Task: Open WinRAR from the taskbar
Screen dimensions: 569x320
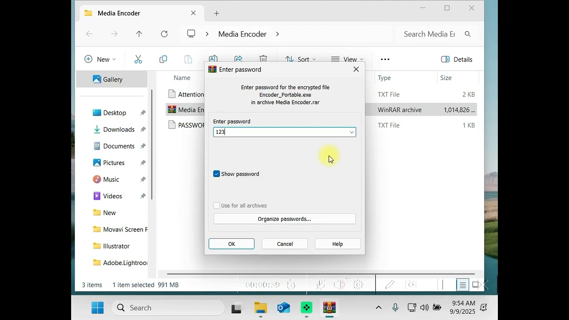Action: (329, 308)
